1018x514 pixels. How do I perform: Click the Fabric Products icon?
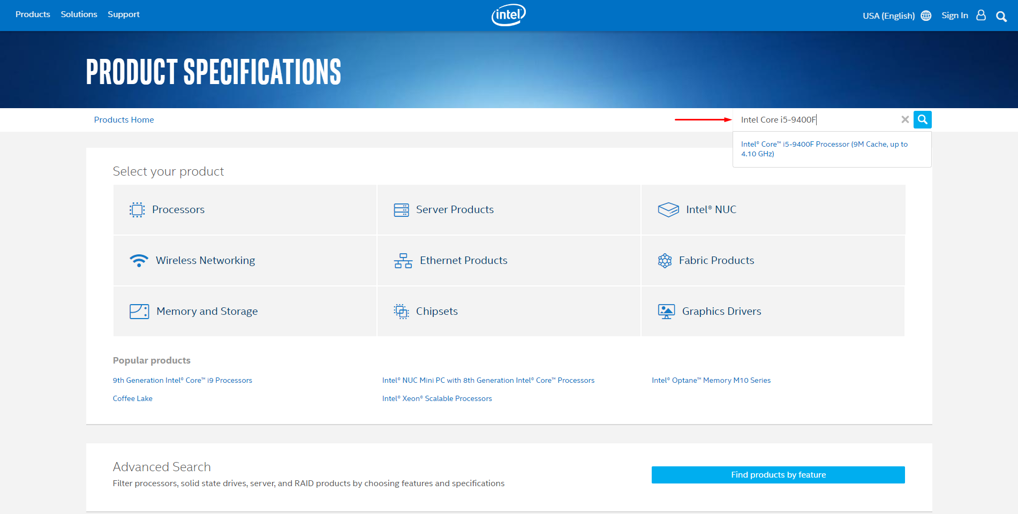[x=665, y=261]
